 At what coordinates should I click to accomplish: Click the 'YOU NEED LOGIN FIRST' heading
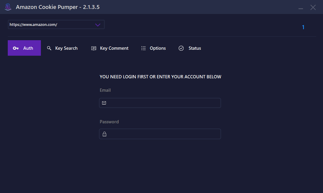(x=161, y=77)
